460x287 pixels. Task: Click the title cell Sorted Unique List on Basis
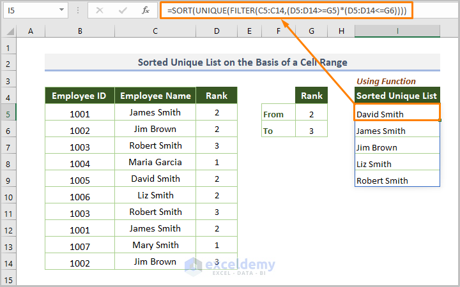tap(242, 63)
